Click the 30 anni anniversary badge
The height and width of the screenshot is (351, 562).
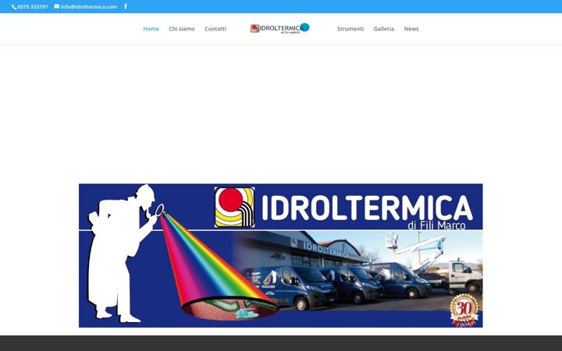tap(464, 310)
